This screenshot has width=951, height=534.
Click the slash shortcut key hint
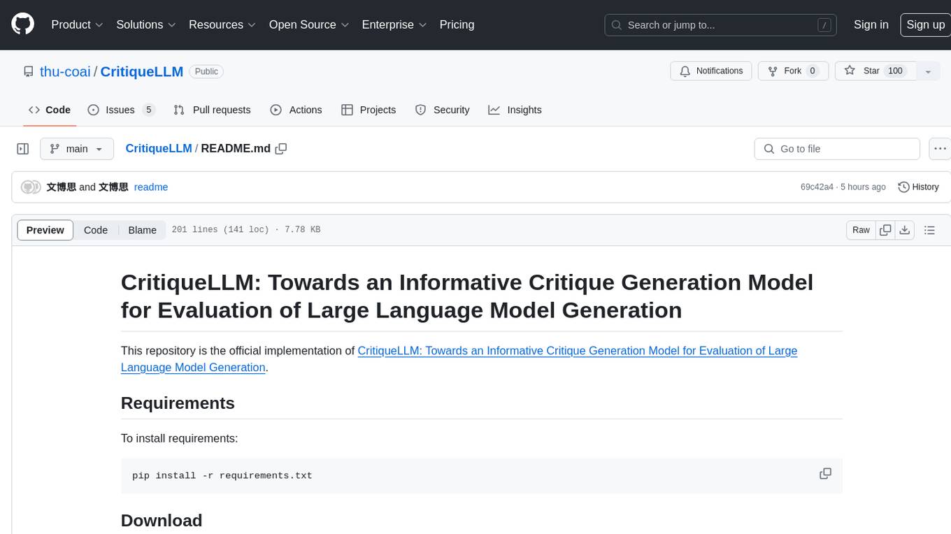[824, 25]
